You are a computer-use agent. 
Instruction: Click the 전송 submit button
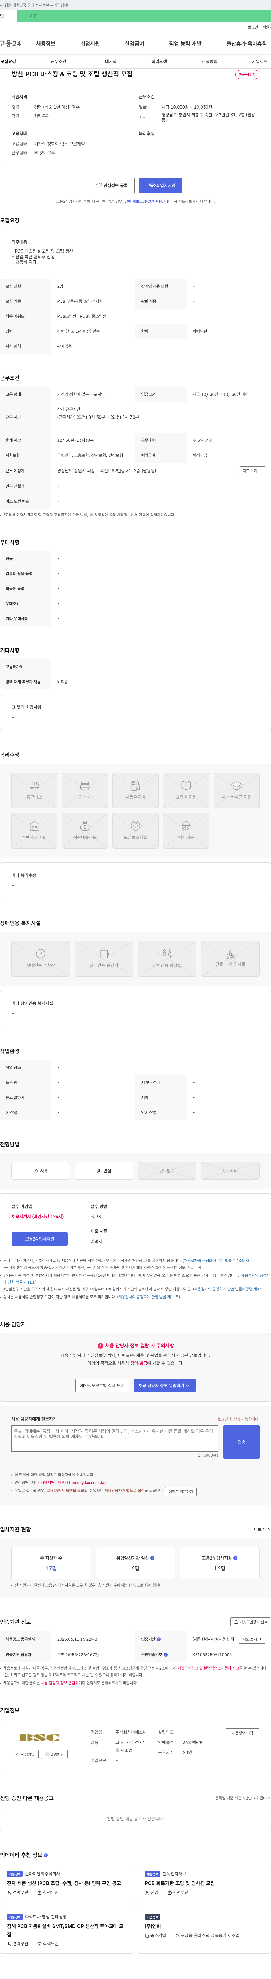241,1442
